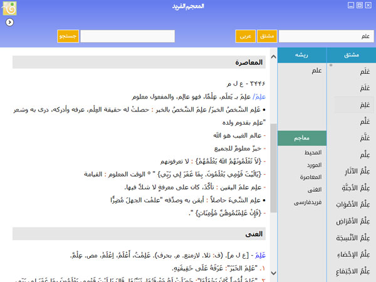The height and width of the screenshot is (282, 376).
Task: Click scroll up arrow of definition pane
Action: pos(273,57)
